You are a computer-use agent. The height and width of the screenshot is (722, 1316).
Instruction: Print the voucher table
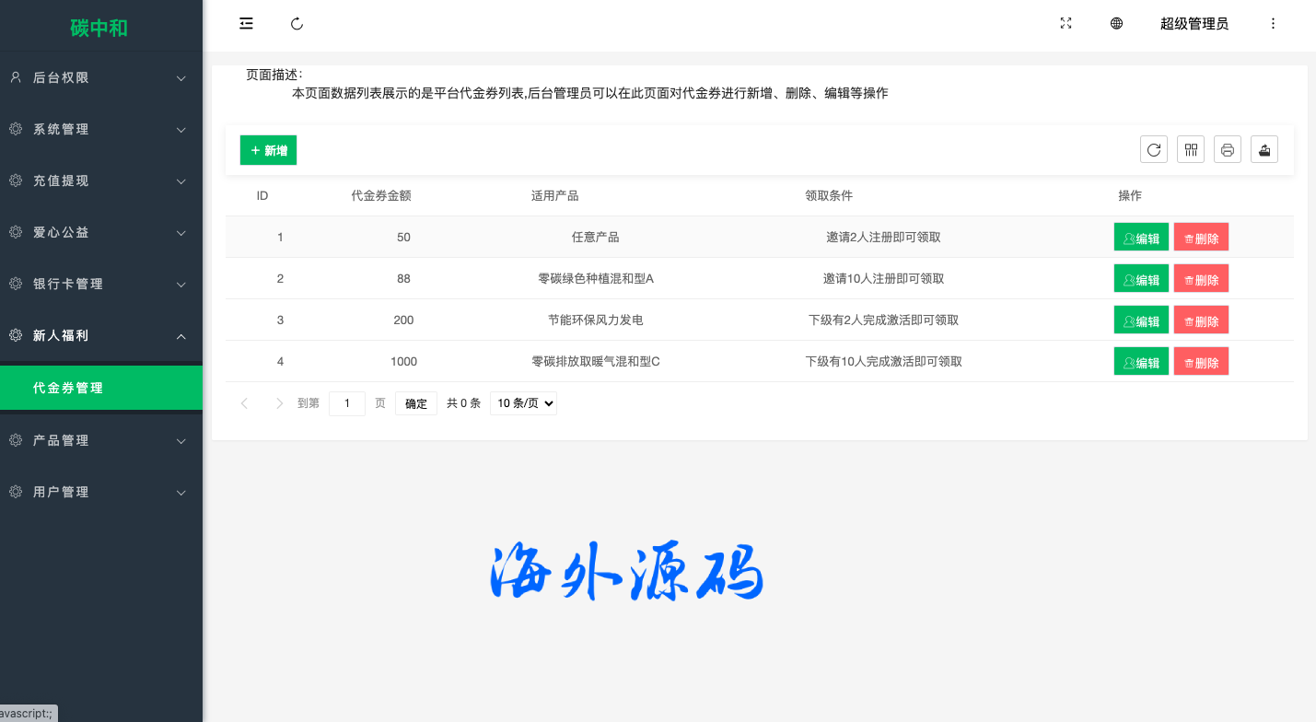[1228, 149]
